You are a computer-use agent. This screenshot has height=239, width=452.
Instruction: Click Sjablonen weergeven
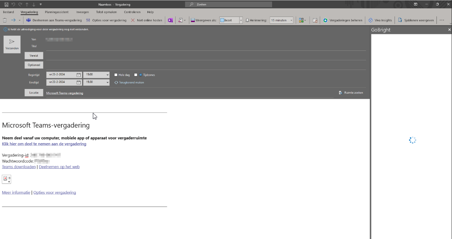[x=416, y=20]
